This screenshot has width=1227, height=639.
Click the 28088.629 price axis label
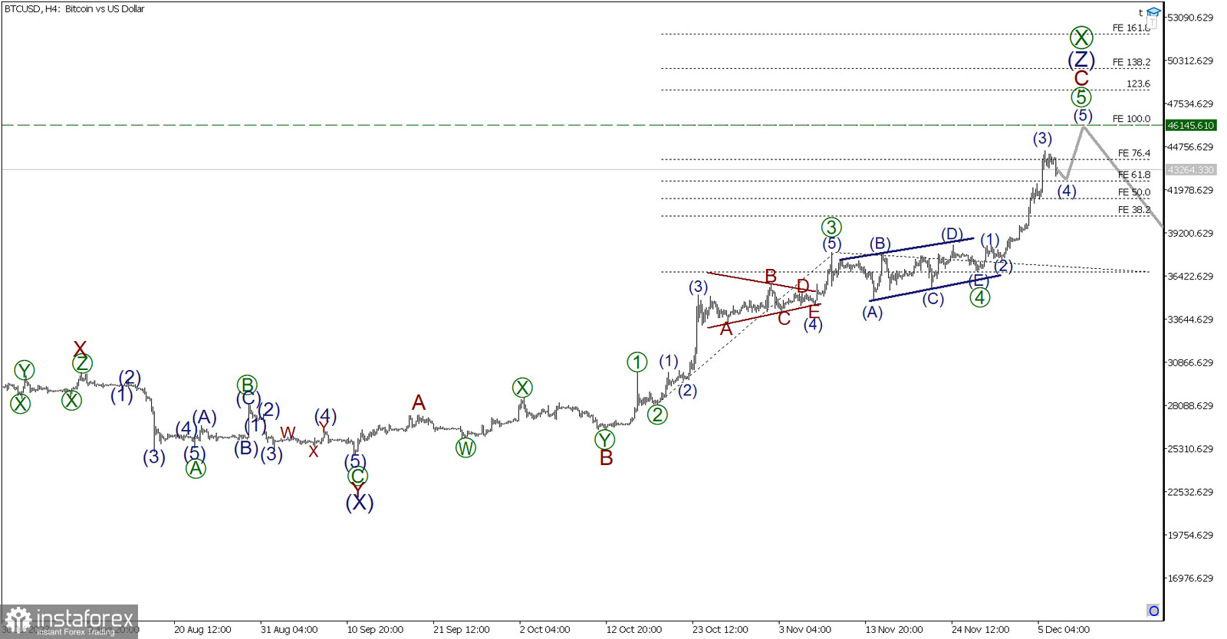pos(1190,405)
